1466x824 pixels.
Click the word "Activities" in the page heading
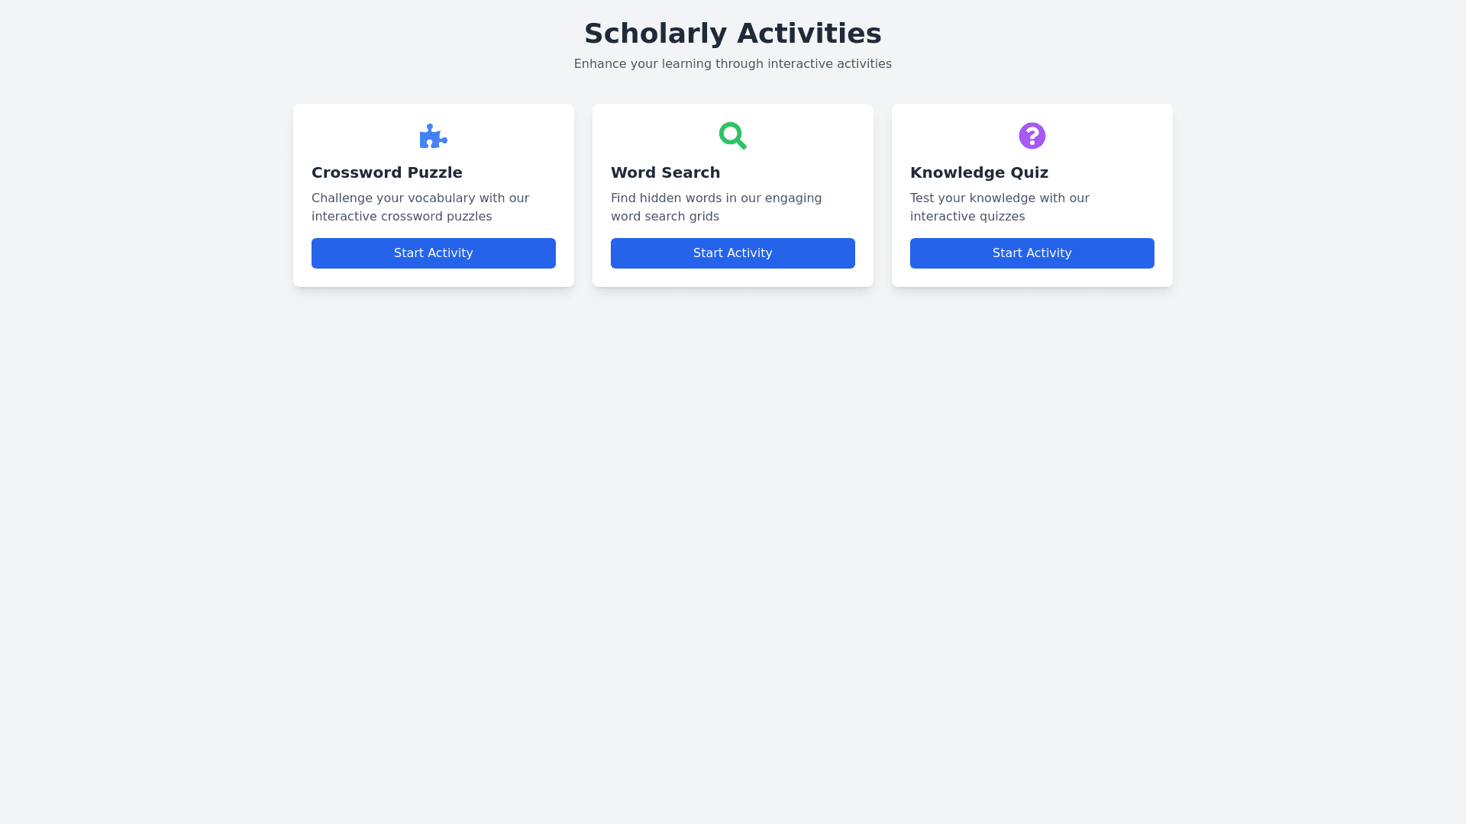tap(809, 34)
